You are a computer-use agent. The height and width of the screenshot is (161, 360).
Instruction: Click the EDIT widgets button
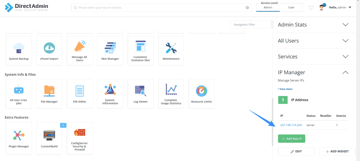click(296, 151)
